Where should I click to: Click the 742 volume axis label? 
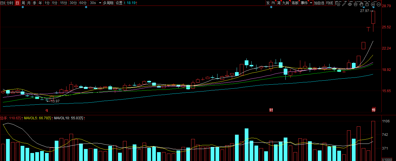pos(385,135)
